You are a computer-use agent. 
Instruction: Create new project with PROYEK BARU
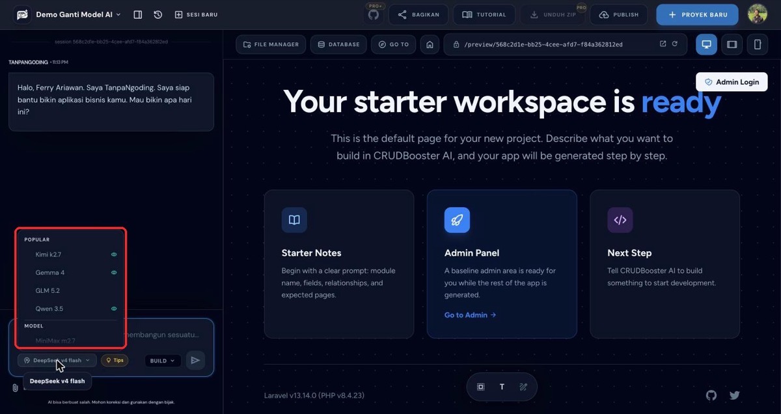coord(697,14)
